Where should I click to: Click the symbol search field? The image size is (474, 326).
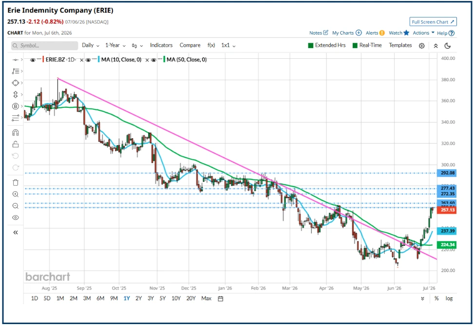coord(45,46)
